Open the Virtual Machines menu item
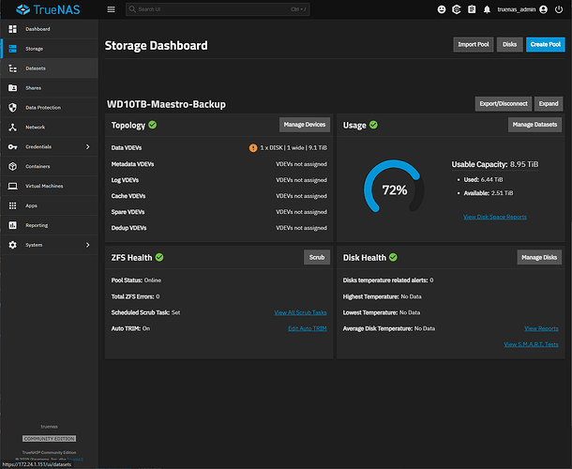Screen dimensions: 572x469 pos(50,186)
